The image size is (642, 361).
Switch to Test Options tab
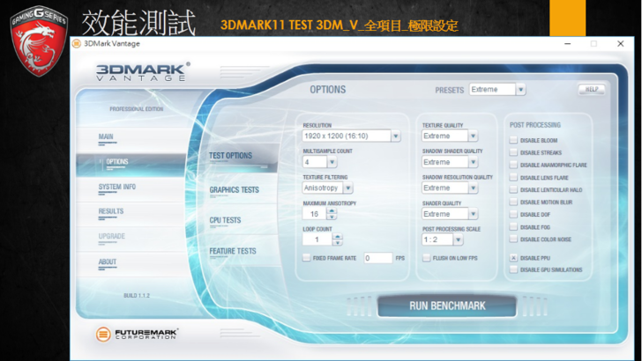coord(230,156)
